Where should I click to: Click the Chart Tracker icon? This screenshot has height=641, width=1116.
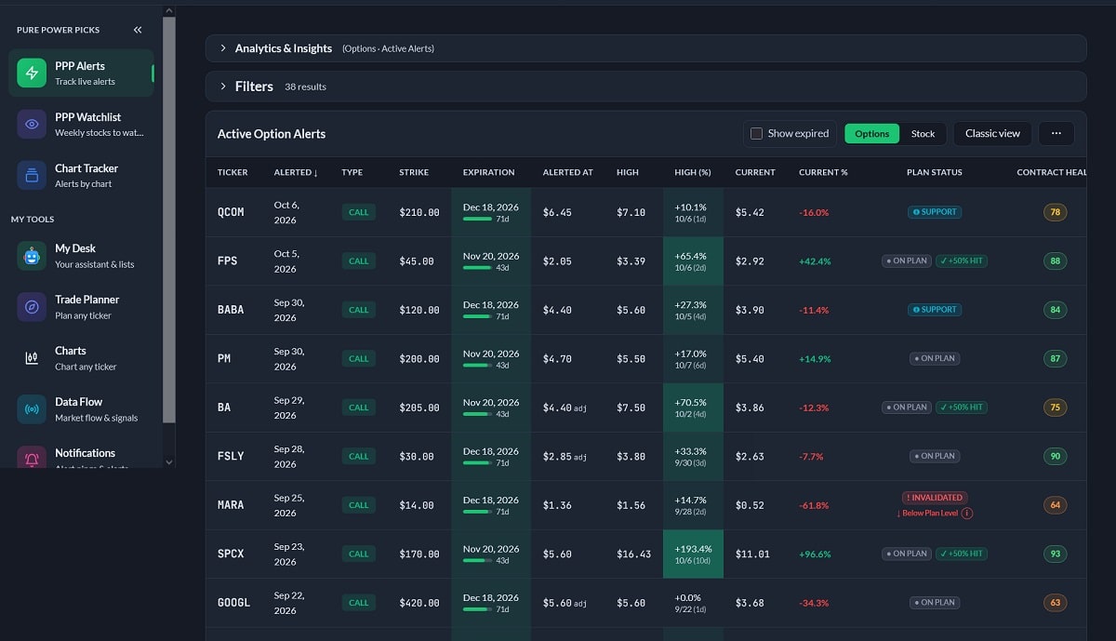[32, 175]
